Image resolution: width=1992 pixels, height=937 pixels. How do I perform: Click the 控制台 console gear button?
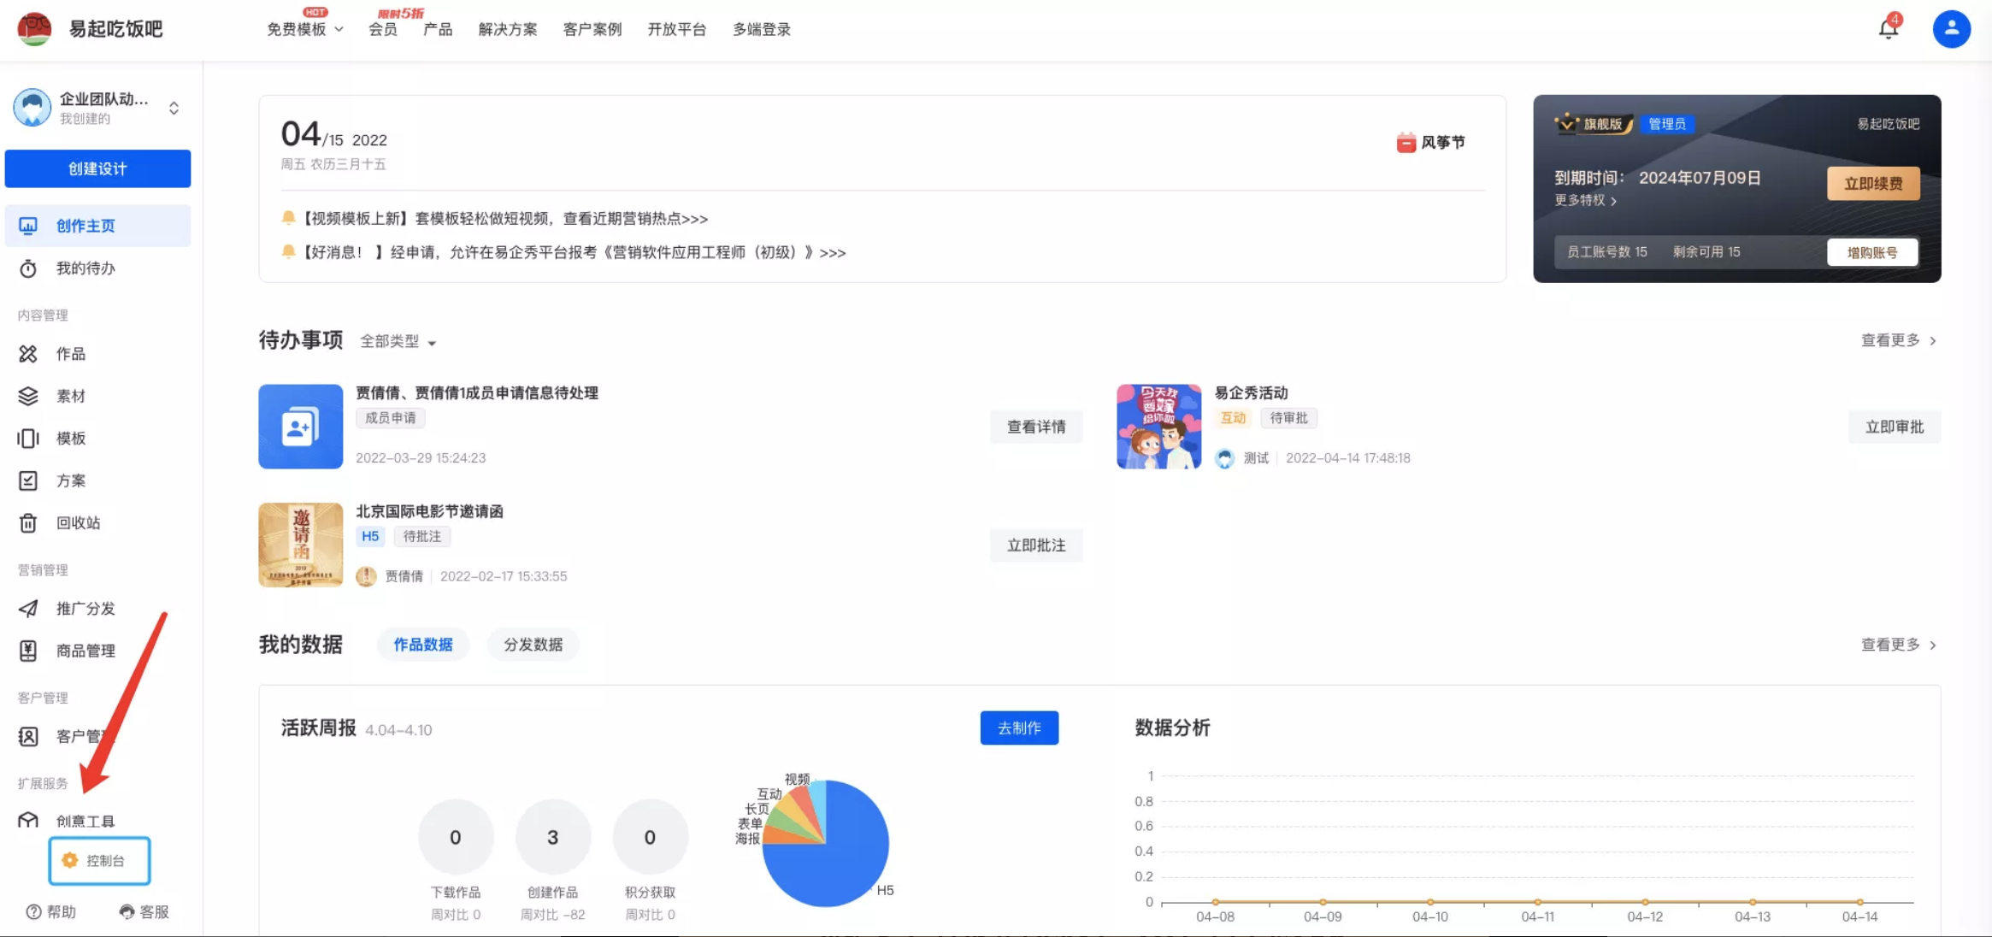tap(99, 860)
